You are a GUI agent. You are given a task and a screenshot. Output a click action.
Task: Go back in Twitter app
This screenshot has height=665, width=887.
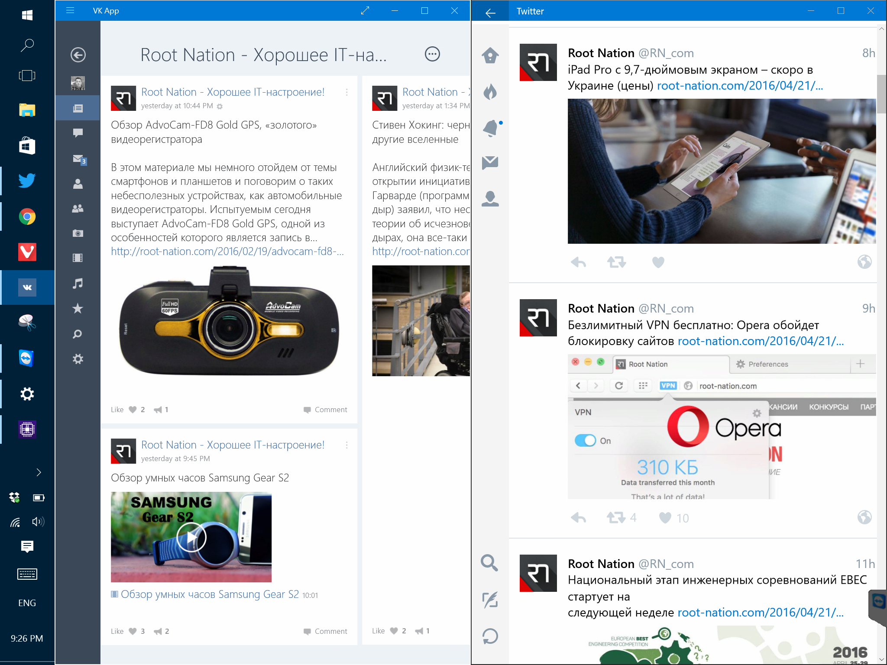[x=490, y=12]
